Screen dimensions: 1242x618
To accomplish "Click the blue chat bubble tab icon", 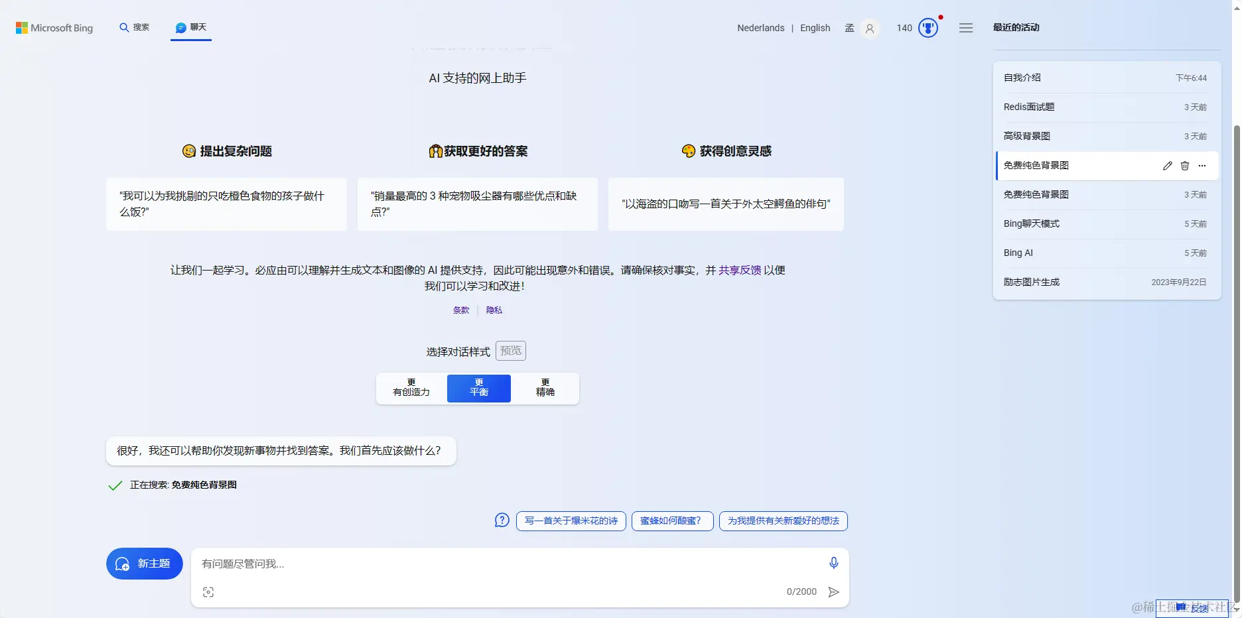I will point(180,28).
